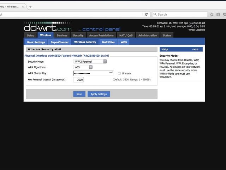Close the Wireless browser tab
The width and height of the screenshot is (226, 170).
23,6
